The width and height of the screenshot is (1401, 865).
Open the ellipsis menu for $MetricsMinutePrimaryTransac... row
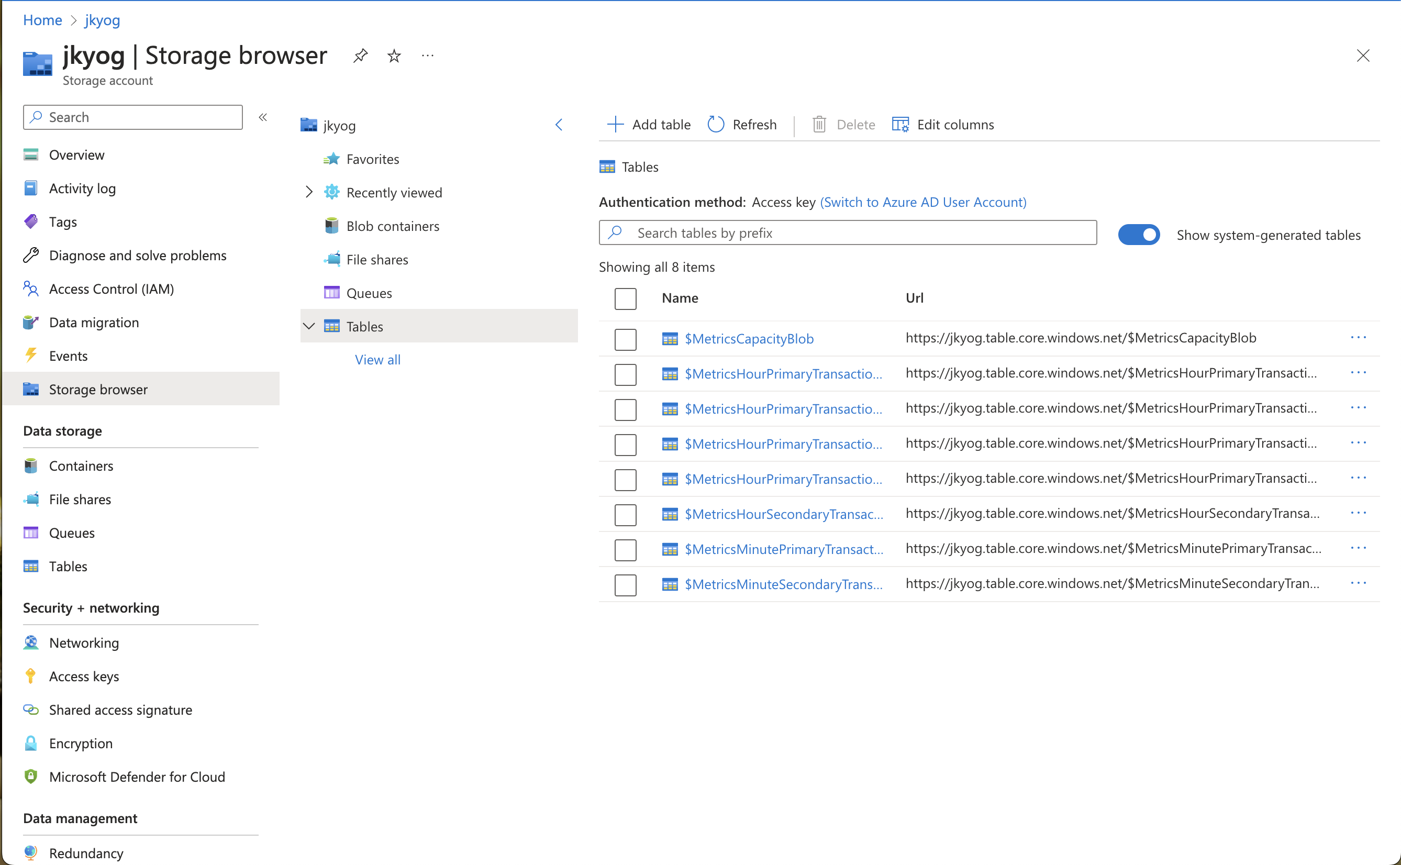(x=1358, y=548)
